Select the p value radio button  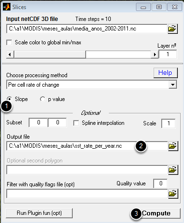tap(42, 99)
